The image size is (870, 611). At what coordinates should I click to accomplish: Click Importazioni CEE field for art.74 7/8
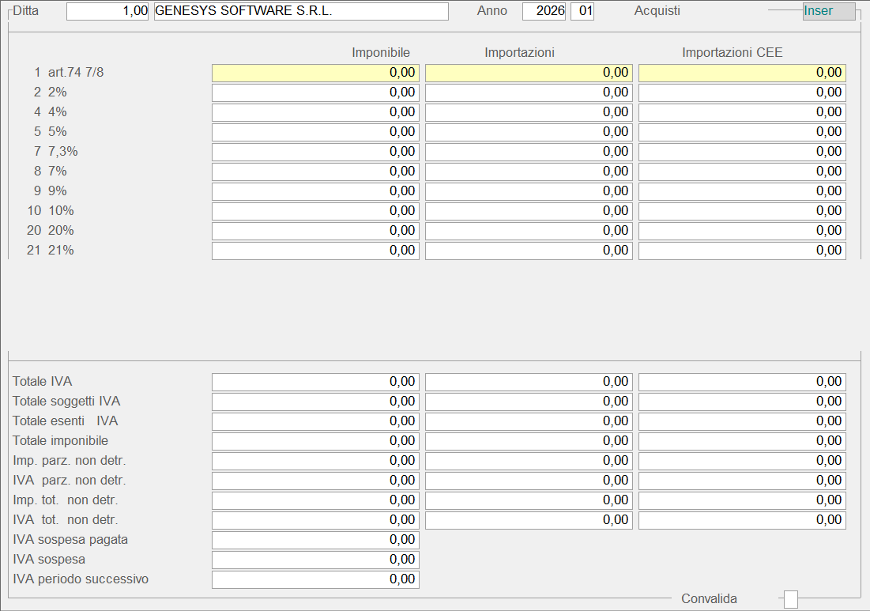(x=742, y=73)
